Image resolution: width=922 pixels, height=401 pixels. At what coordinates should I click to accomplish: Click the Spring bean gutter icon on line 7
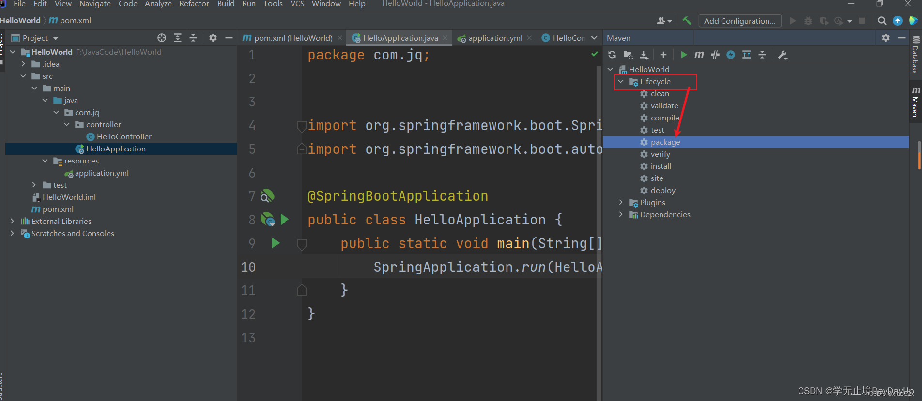(x=267, y=196)
